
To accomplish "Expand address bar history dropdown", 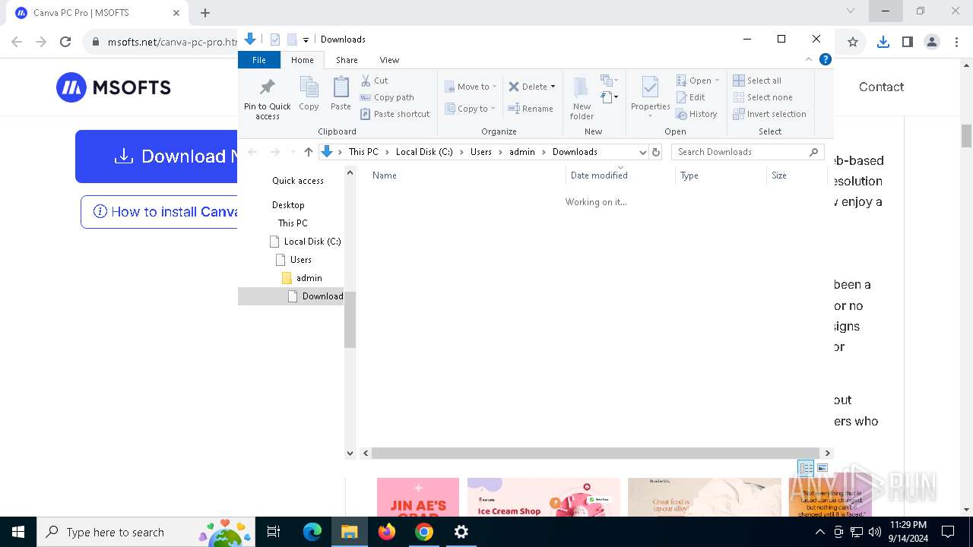I will [642, 152].
